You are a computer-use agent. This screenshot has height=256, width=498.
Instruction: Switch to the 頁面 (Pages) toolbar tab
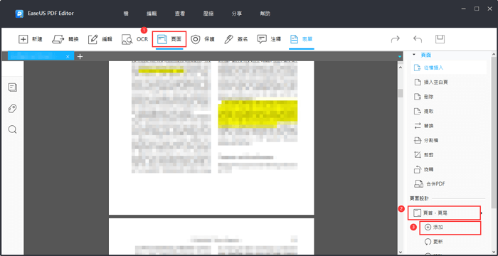point(169,39)
